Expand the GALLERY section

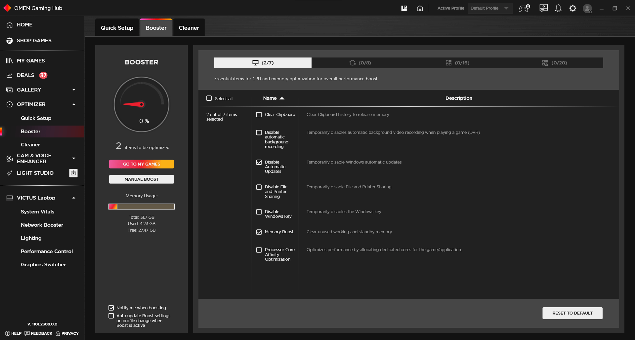(x=74, y=90)
